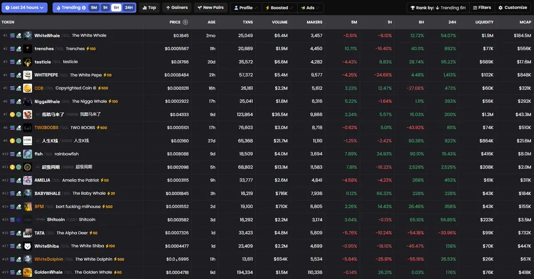Select the Trending tab label

coord(71,8)
